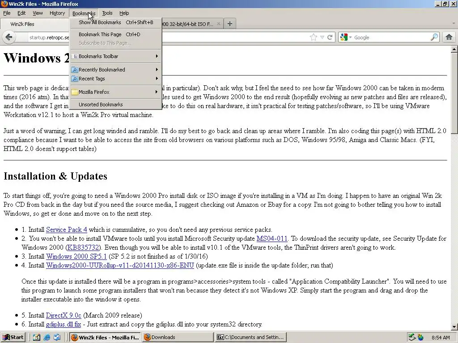
Task: Expand the Recent Tags submenu arrow
Action: [157, 79]
